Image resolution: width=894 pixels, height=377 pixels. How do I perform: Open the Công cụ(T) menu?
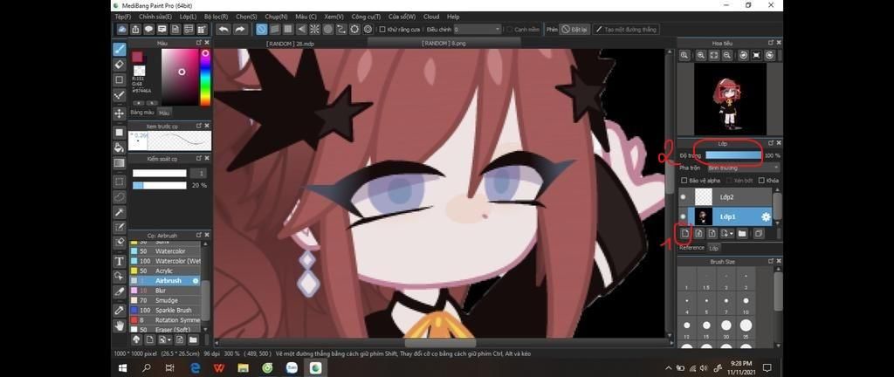[366, 17]
